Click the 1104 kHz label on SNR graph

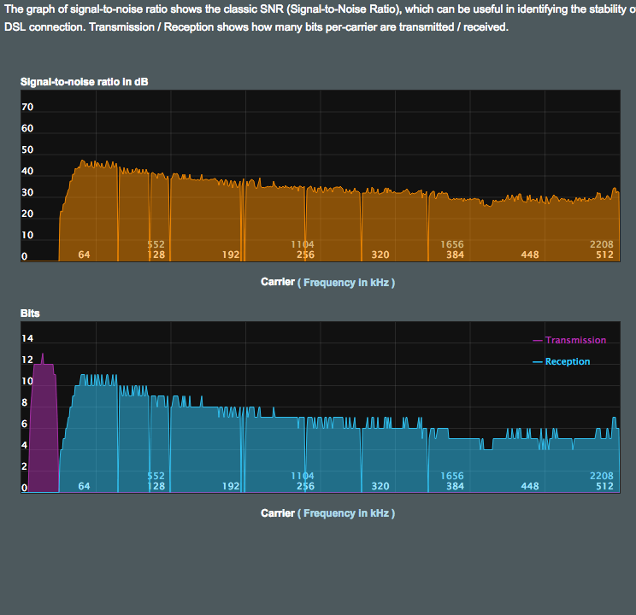click(x=303, y=244)
